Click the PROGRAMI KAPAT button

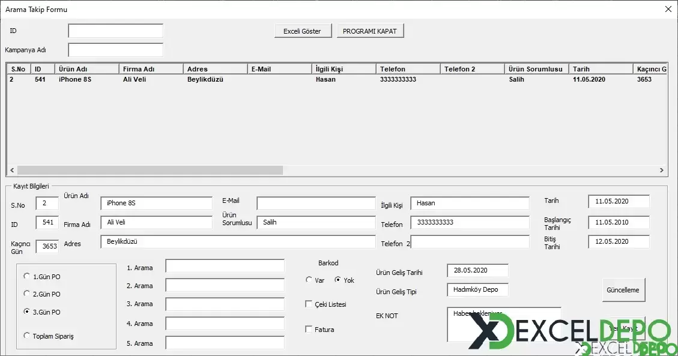[x=370, y=31]
